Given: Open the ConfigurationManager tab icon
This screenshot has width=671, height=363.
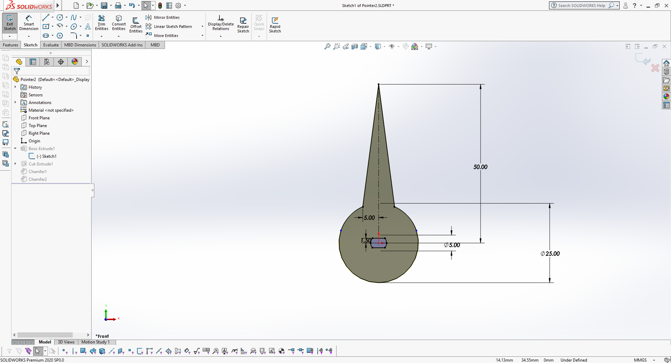Looking at the screenshot, I should pos(47,62).
